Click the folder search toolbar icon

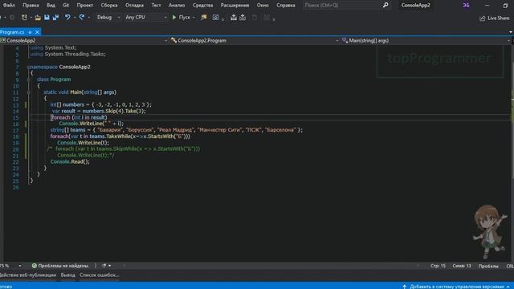tap(204, 18)
